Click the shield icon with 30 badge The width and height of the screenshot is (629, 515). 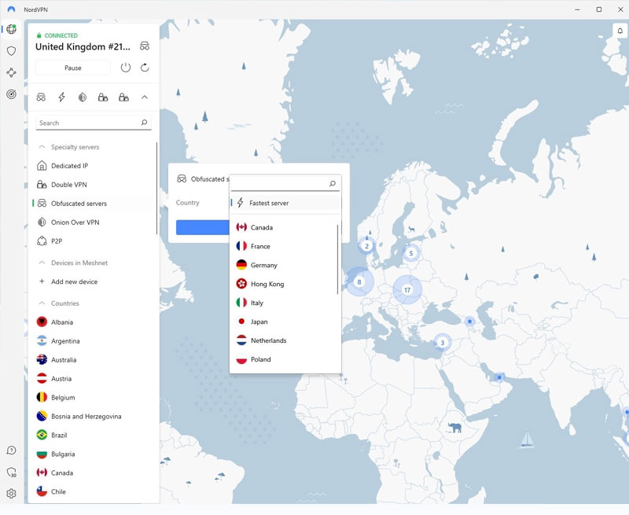(12, 472)
